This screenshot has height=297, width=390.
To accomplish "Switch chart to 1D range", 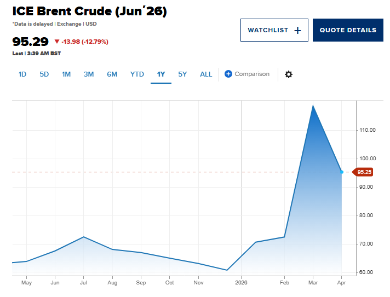I will coord(22,74).
